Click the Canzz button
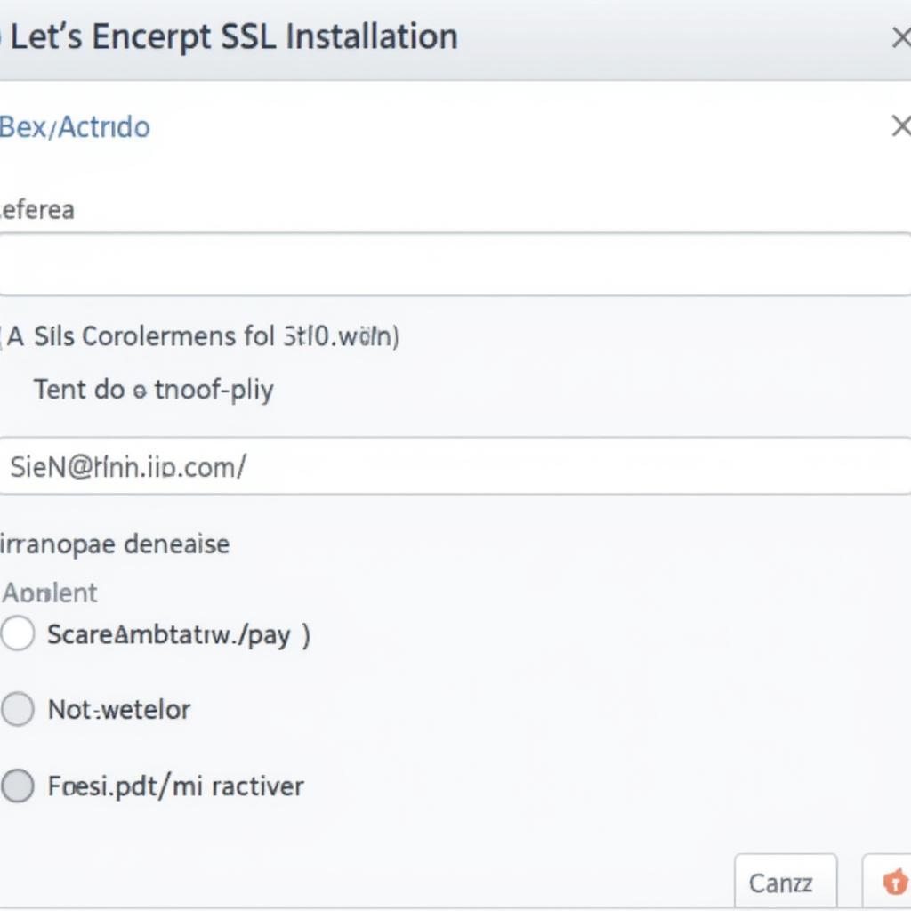Viewport: 911px width, 911px height. [x=786, y=882]
